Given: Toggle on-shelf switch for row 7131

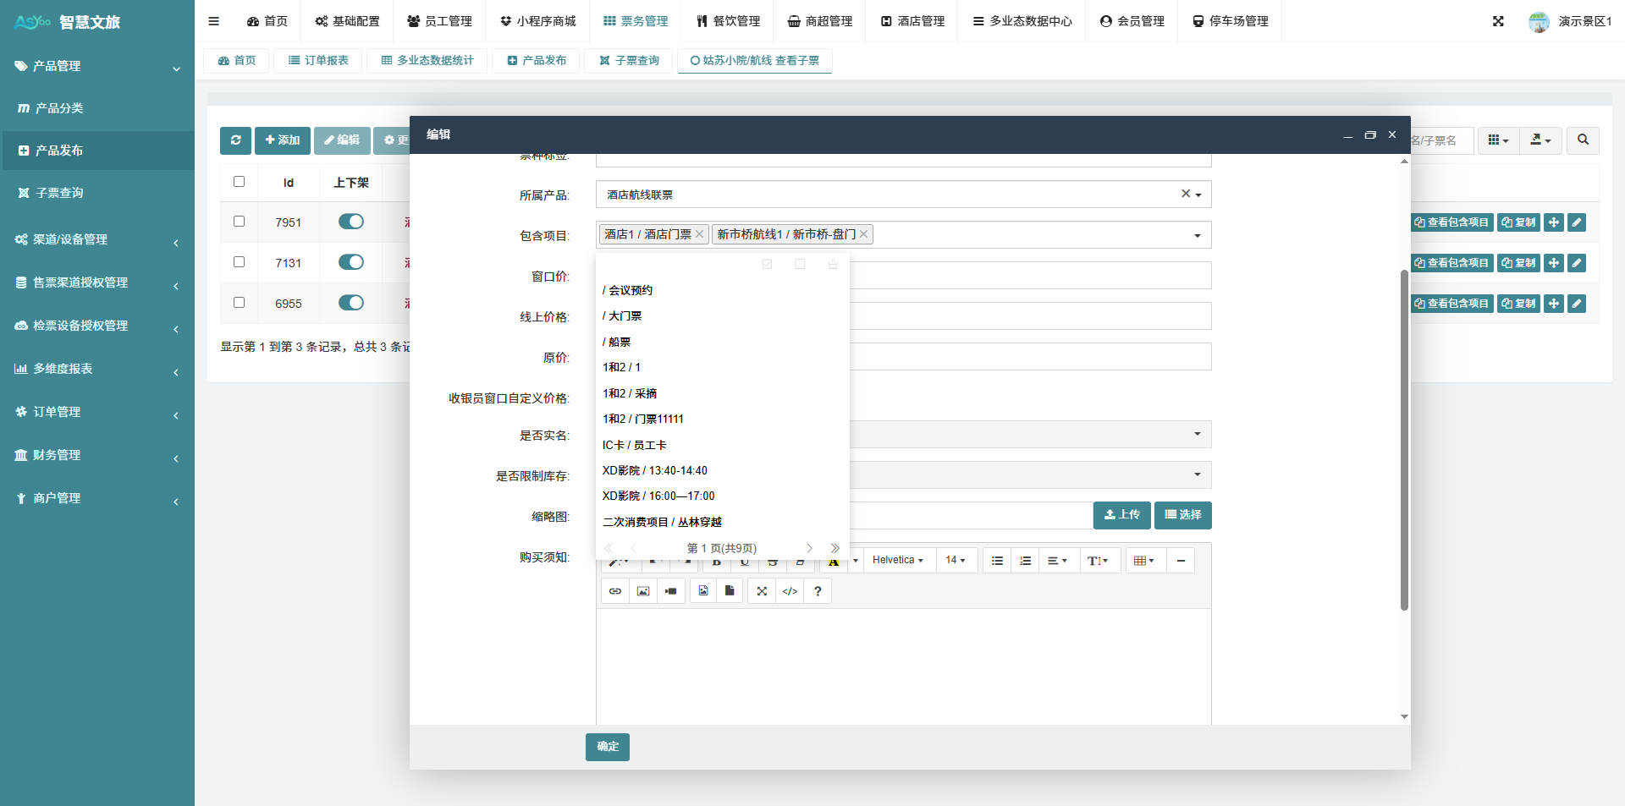Looking at the screenshot, I should (x=351, y=262).
